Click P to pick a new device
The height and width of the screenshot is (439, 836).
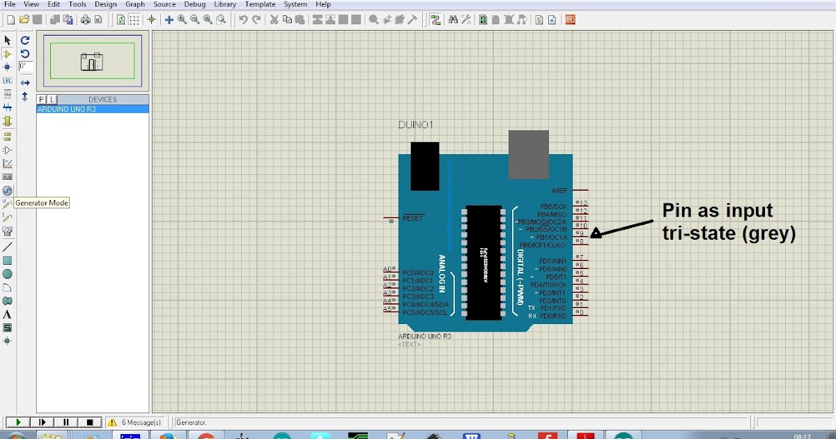tap(40, 100)
